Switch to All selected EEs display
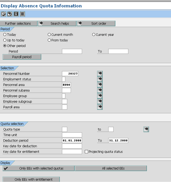This screenshot has width=171, height=182. pos(111,168)
